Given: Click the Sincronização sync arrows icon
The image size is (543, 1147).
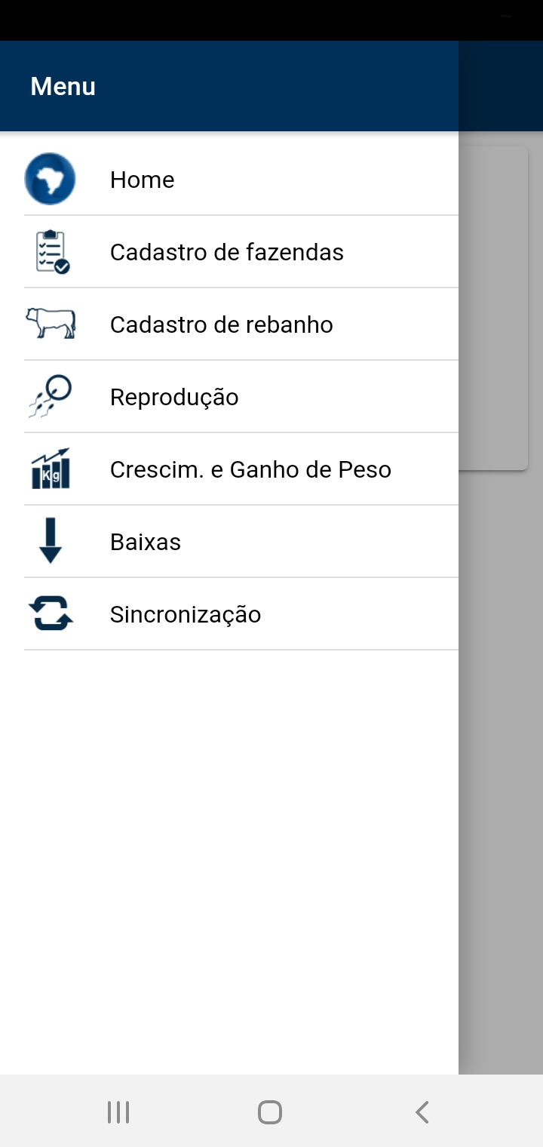Looking at the screenshot, I should click(x=51, y=613).
